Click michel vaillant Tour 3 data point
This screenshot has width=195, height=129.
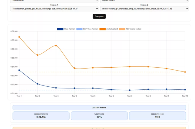pyautogui.click(x=56, y=46)
